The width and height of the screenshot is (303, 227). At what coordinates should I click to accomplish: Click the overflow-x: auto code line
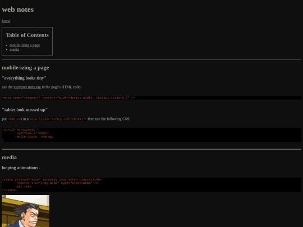[x=32, y=133]
